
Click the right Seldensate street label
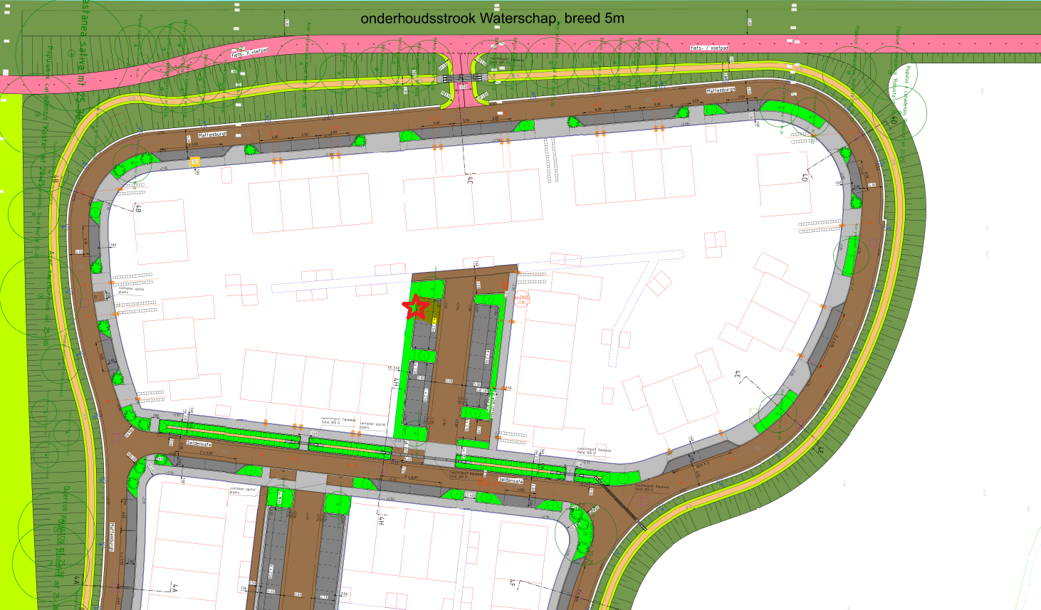tap(511, 480)
